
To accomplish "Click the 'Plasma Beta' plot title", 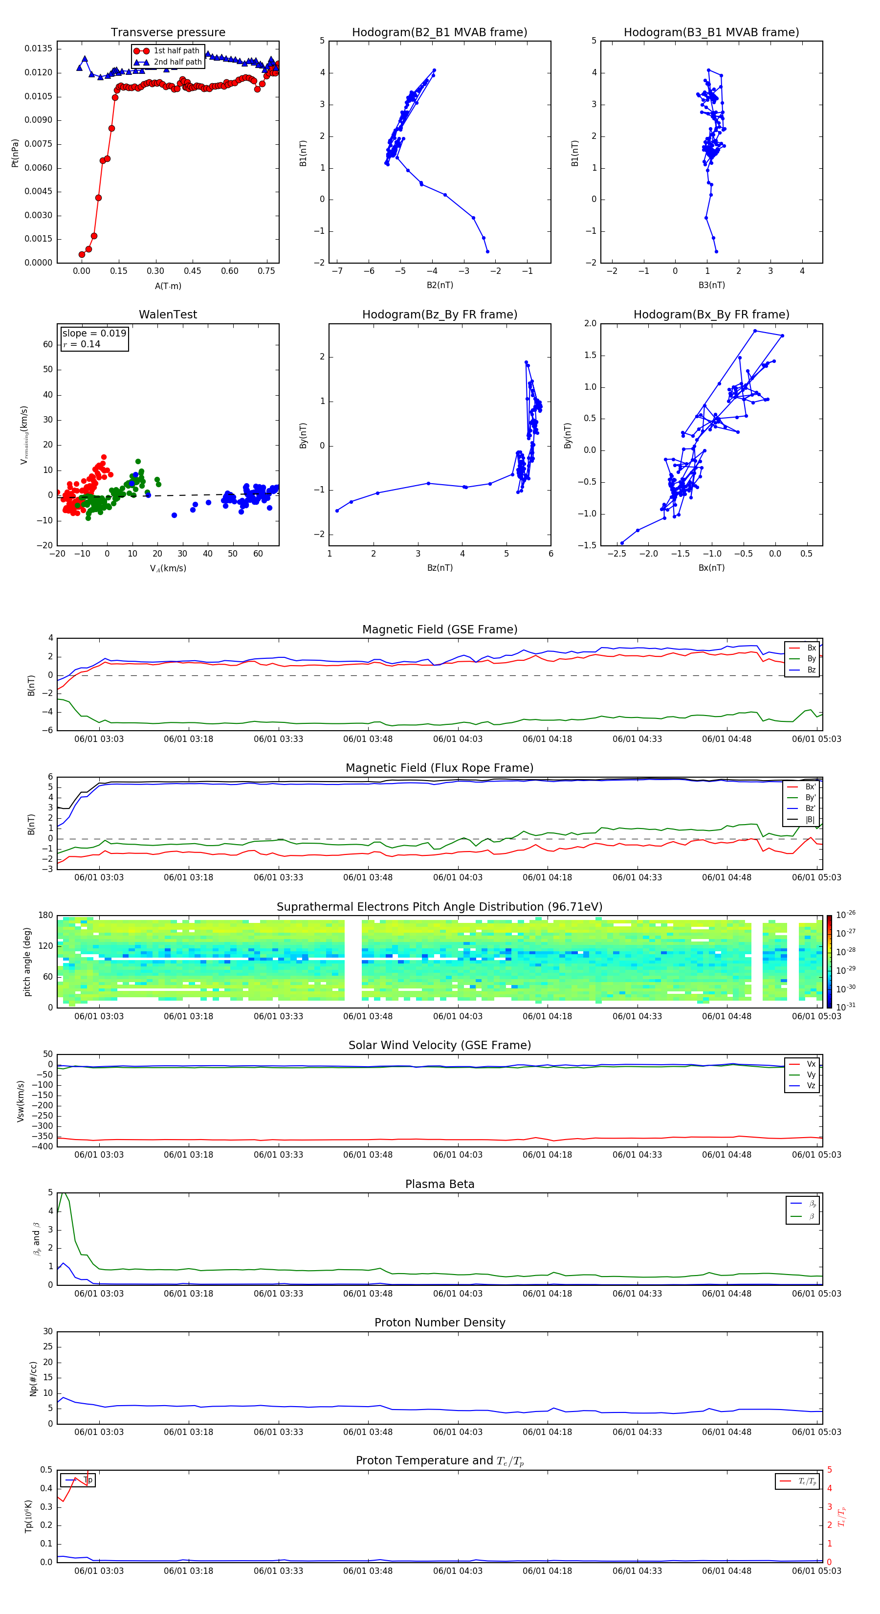I will tap(440, 1185).
